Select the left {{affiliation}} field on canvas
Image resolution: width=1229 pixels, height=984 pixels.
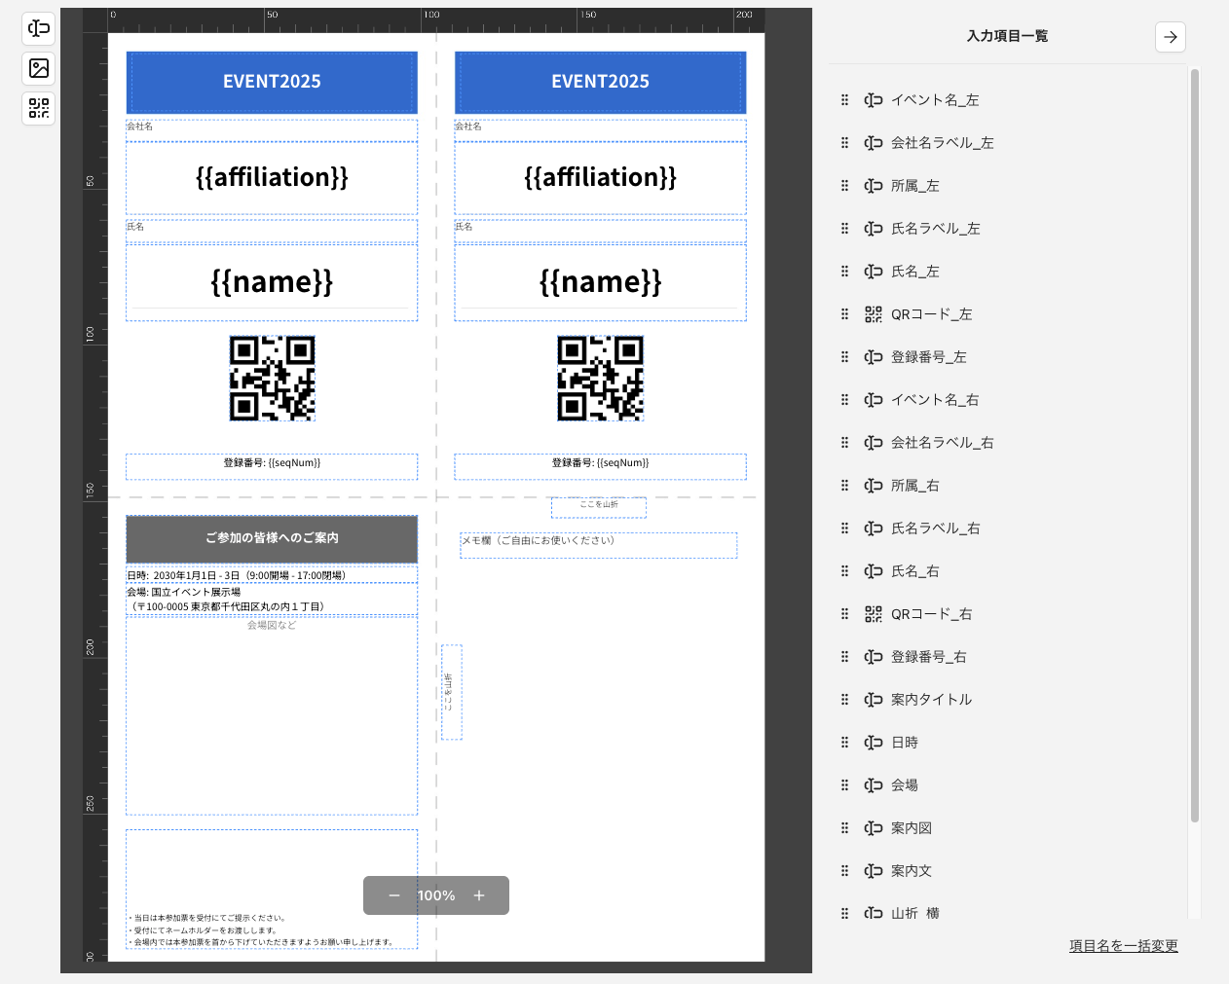[x=272, y=178]
